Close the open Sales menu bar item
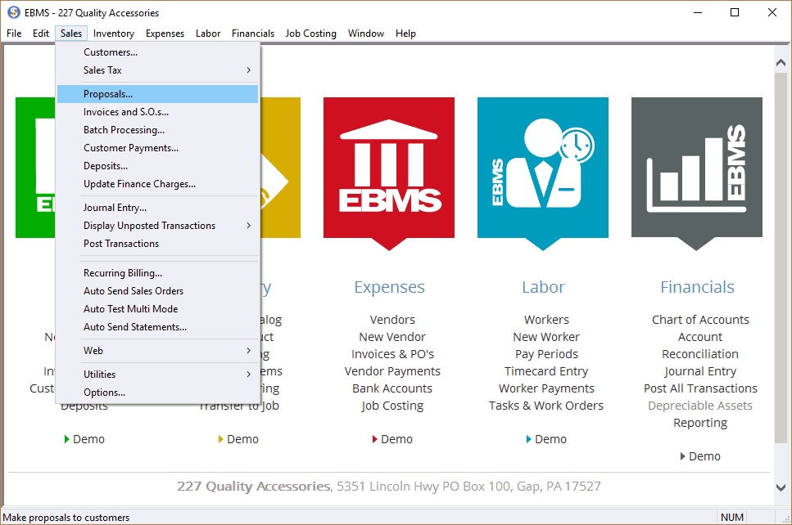The height and width of the screenshot is (525, 792). 71,34
